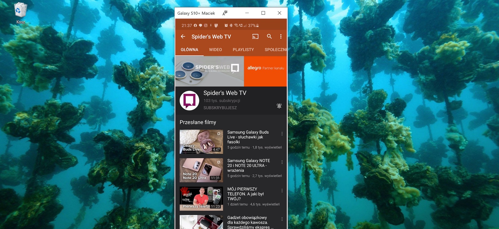Image resolution: width=499 pixels, height=229 pixels.
Task: Minimize the Galaxy S10+ Maciek window
Action: pos(247,13)
